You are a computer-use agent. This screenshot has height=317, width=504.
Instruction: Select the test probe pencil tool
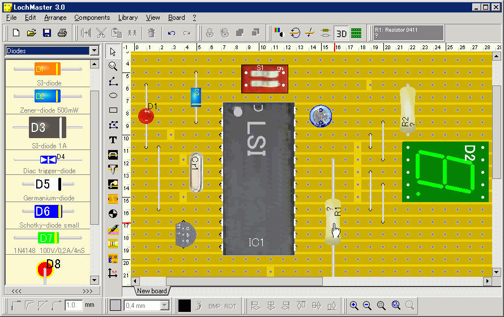click(113, 229)
